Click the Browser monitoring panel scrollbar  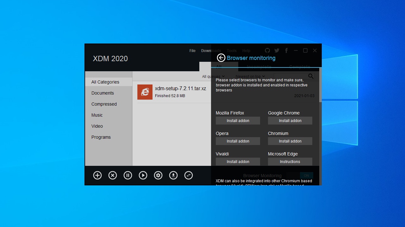(320, 85)
